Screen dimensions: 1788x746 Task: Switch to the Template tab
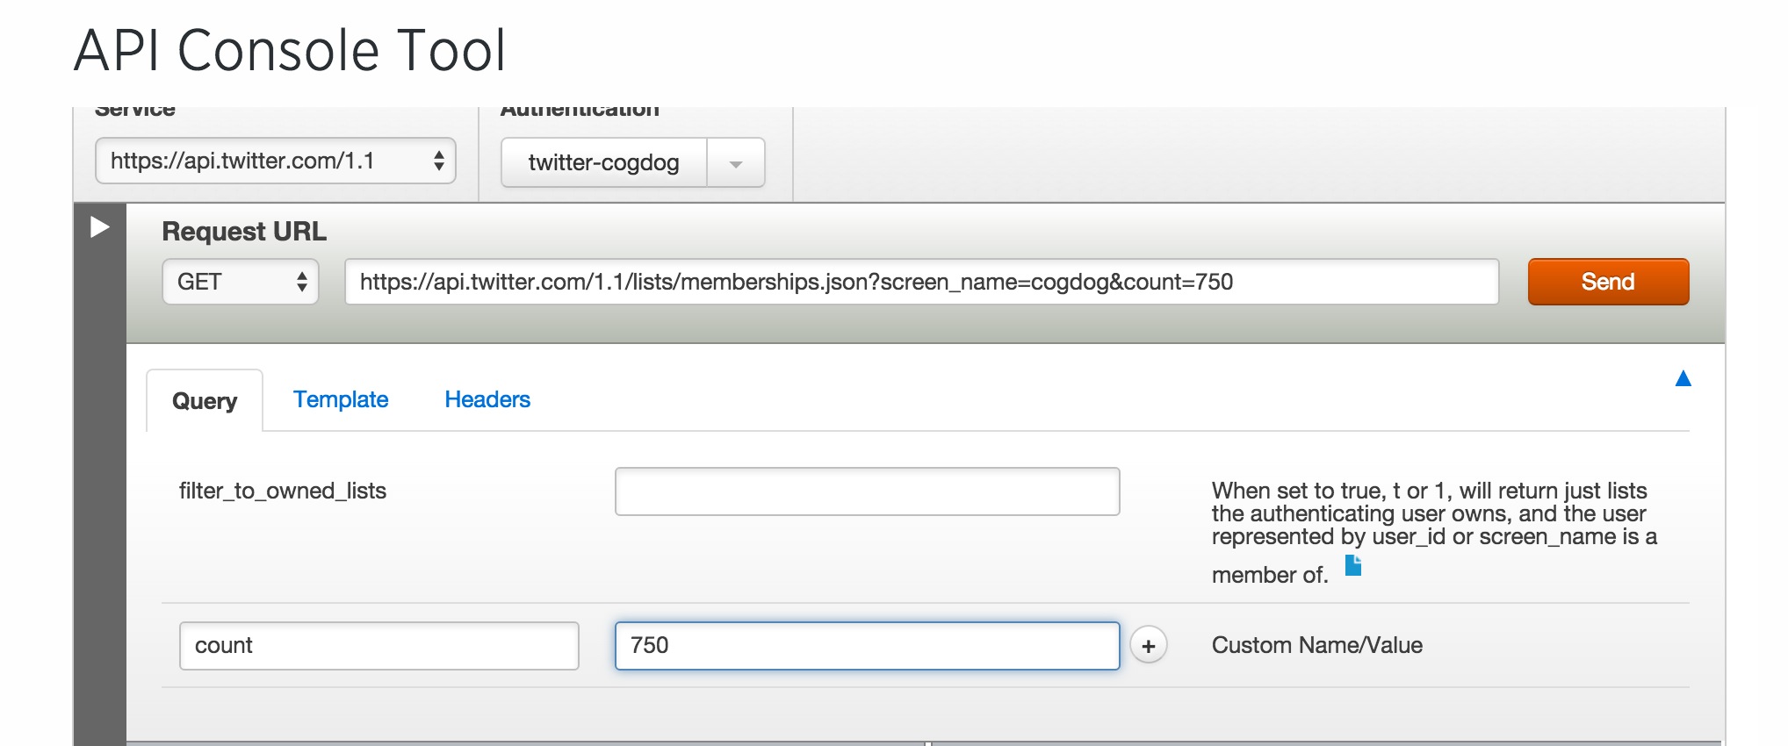point(341,399)
